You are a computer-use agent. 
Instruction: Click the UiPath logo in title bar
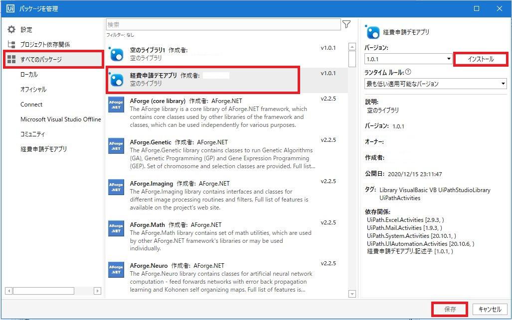10,8
